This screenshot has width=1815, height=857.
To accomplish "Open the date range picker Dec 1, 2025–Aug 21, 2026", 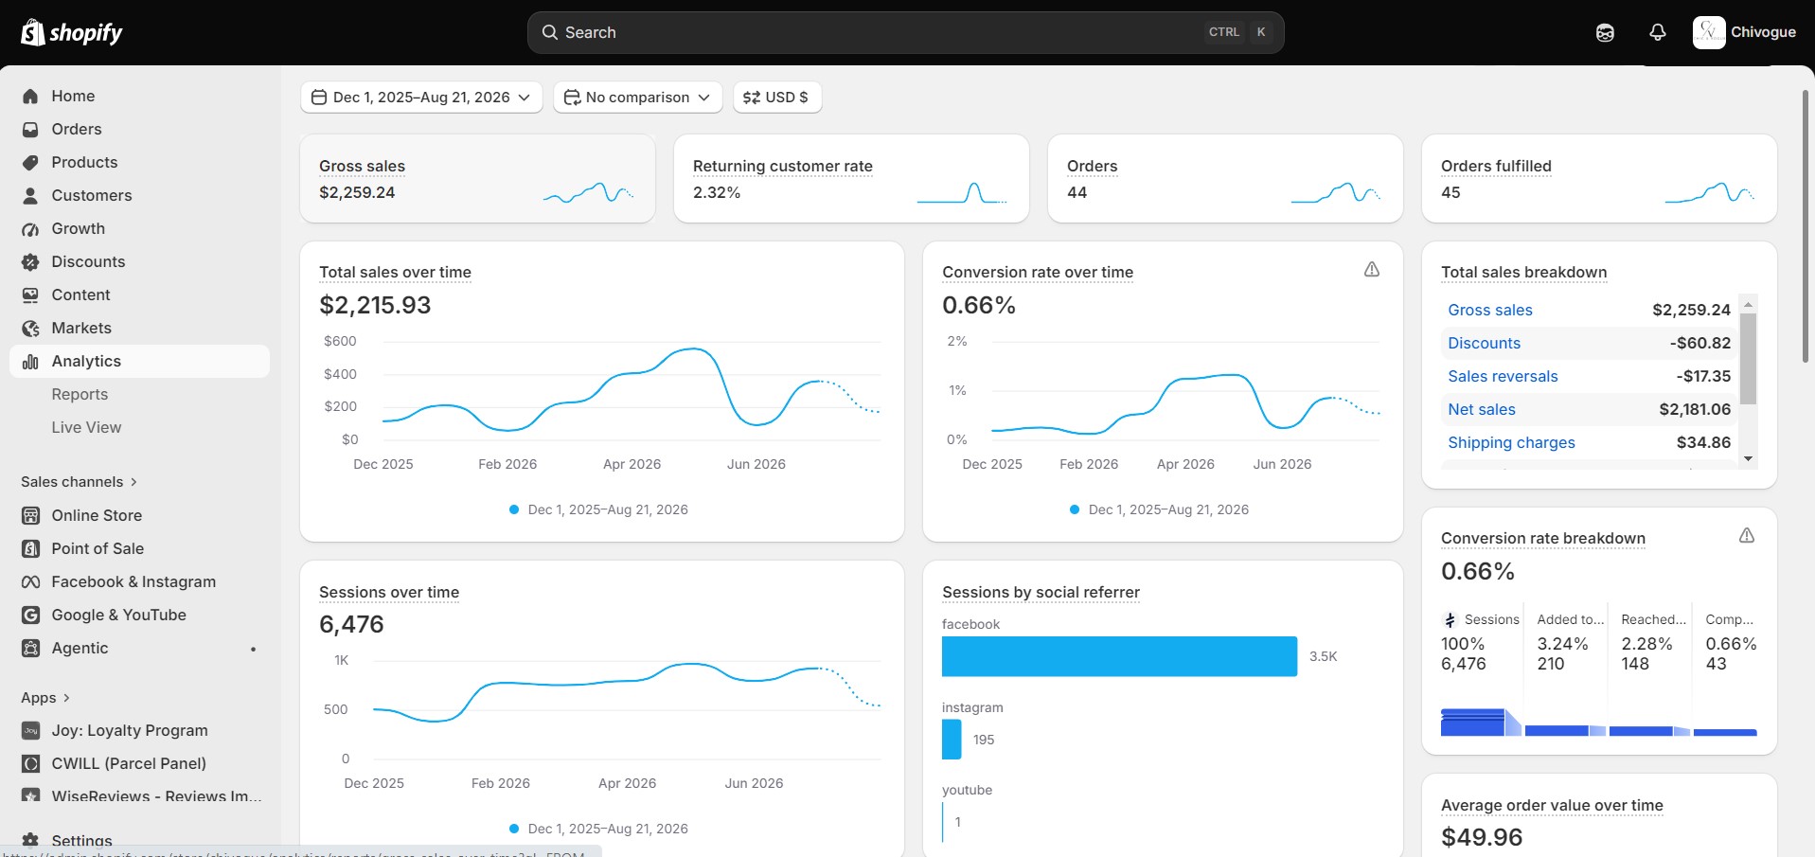I will (x=421, y=98).
